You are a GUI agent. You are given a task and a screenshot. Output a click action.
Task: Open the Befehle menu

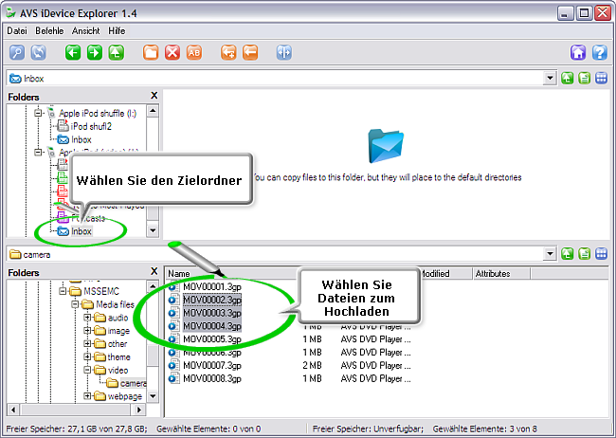coord(49,30)
